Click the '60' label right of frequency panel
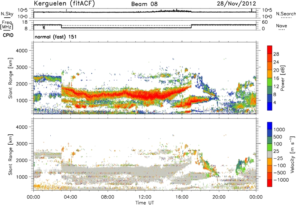Viewport: 296px width, 205px height. pyautogui.click(x=265, y=22)
